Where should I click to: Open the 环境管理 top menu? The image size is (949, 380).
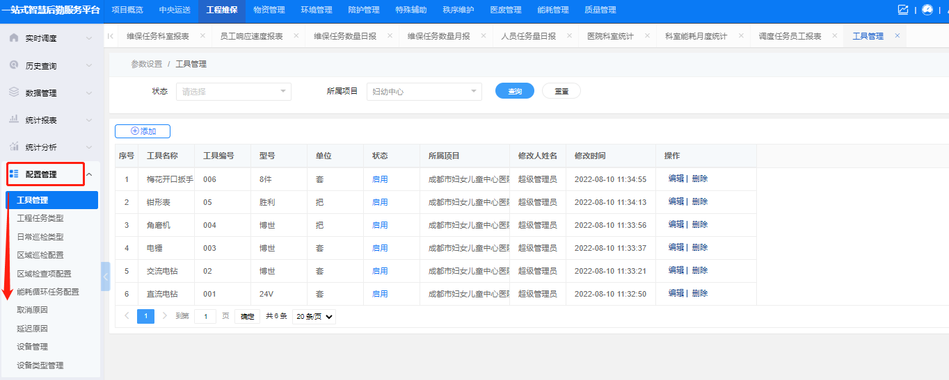(x=316, y=10)
